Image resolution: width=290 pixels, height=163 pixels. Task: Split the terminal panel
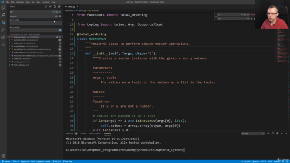[273, 134]
